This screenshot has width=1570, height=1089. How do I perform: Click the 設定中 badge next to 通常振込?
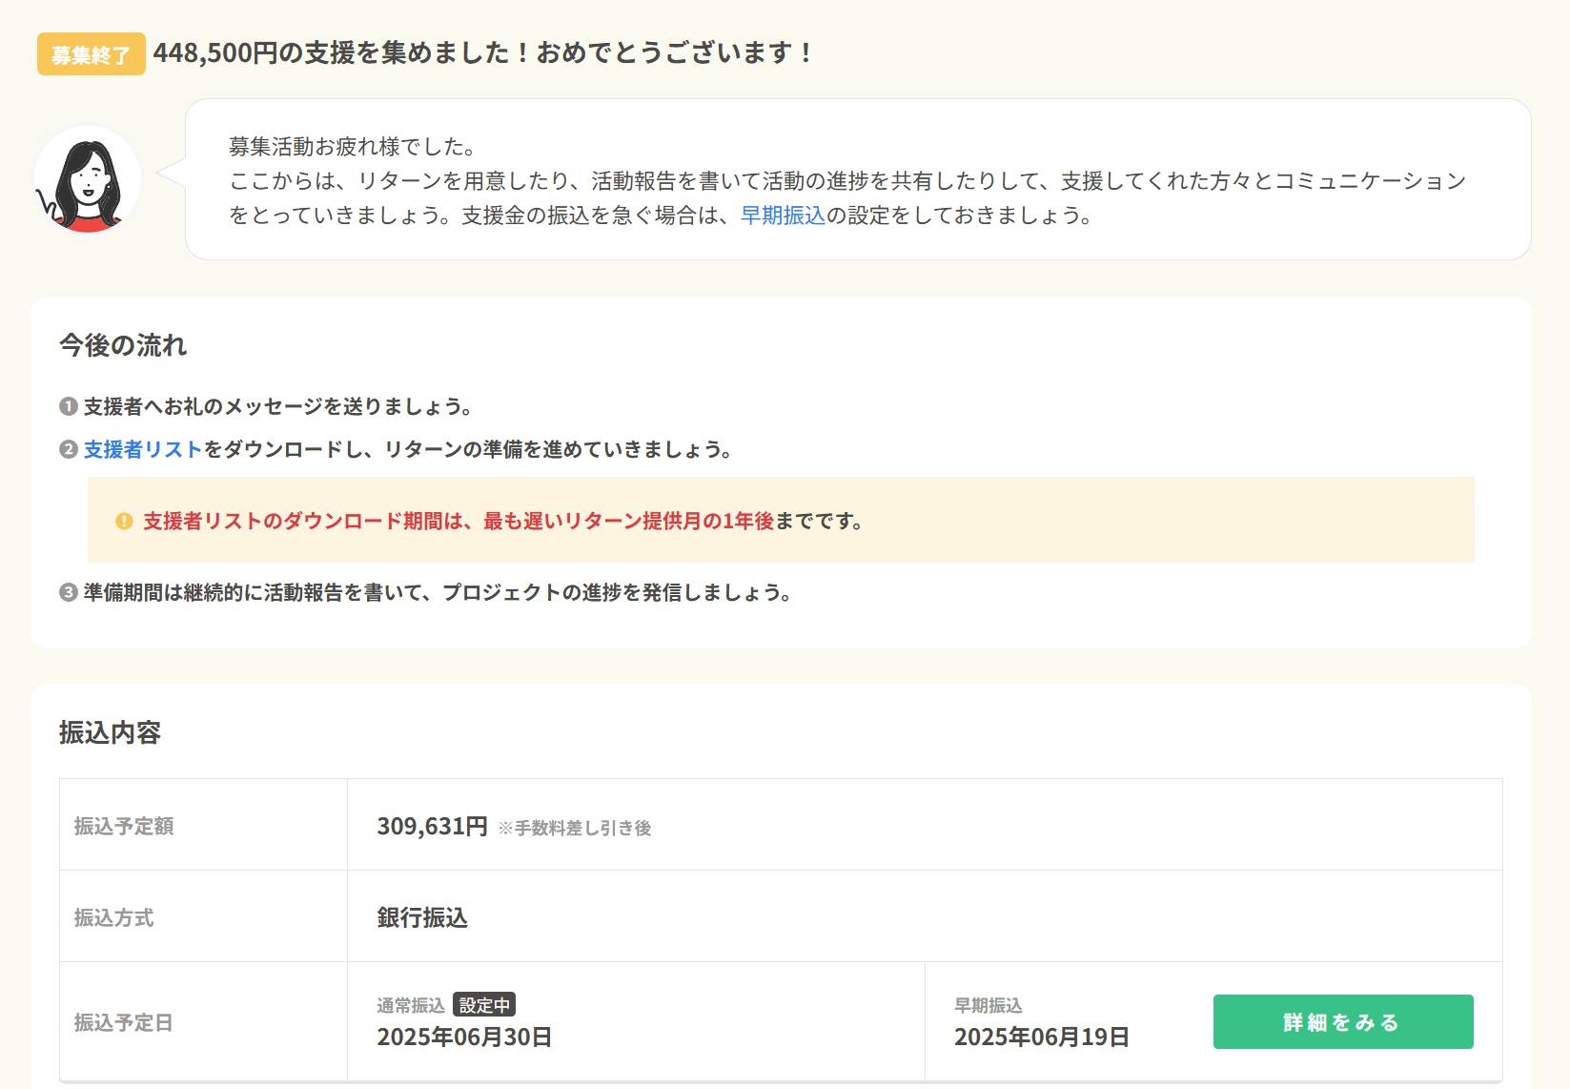(x=484, y=1005)
